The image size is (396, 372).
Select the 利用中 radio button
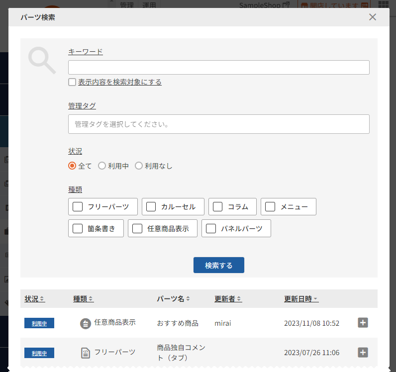[x=102, y=166]
